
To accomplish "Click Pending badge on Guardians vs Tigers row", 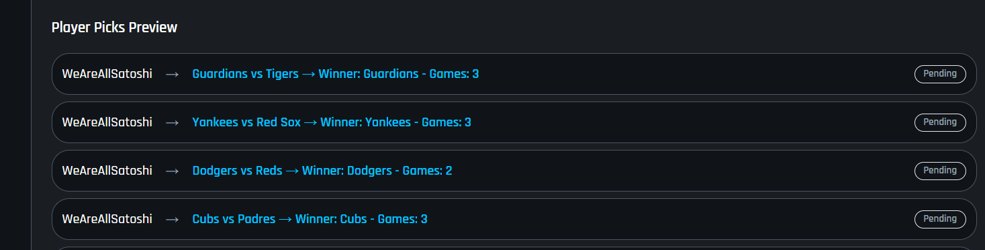I will 940,74.
